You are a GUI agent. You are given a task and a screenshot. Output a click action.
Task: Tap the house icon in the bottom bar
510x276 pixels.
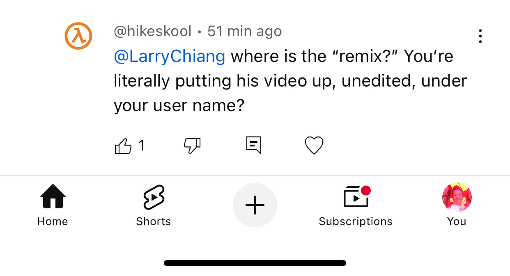53,197
